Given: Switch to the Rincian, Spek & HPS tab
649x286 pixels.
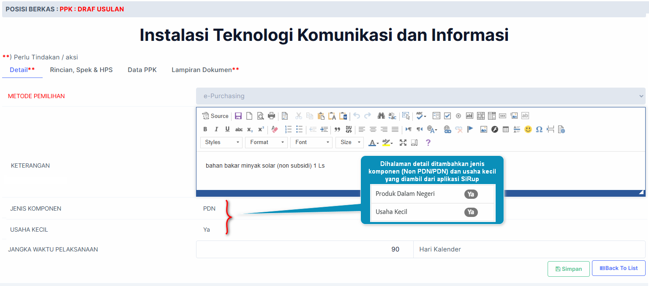Looking at the screenshot, I should [x=81, y=70].
